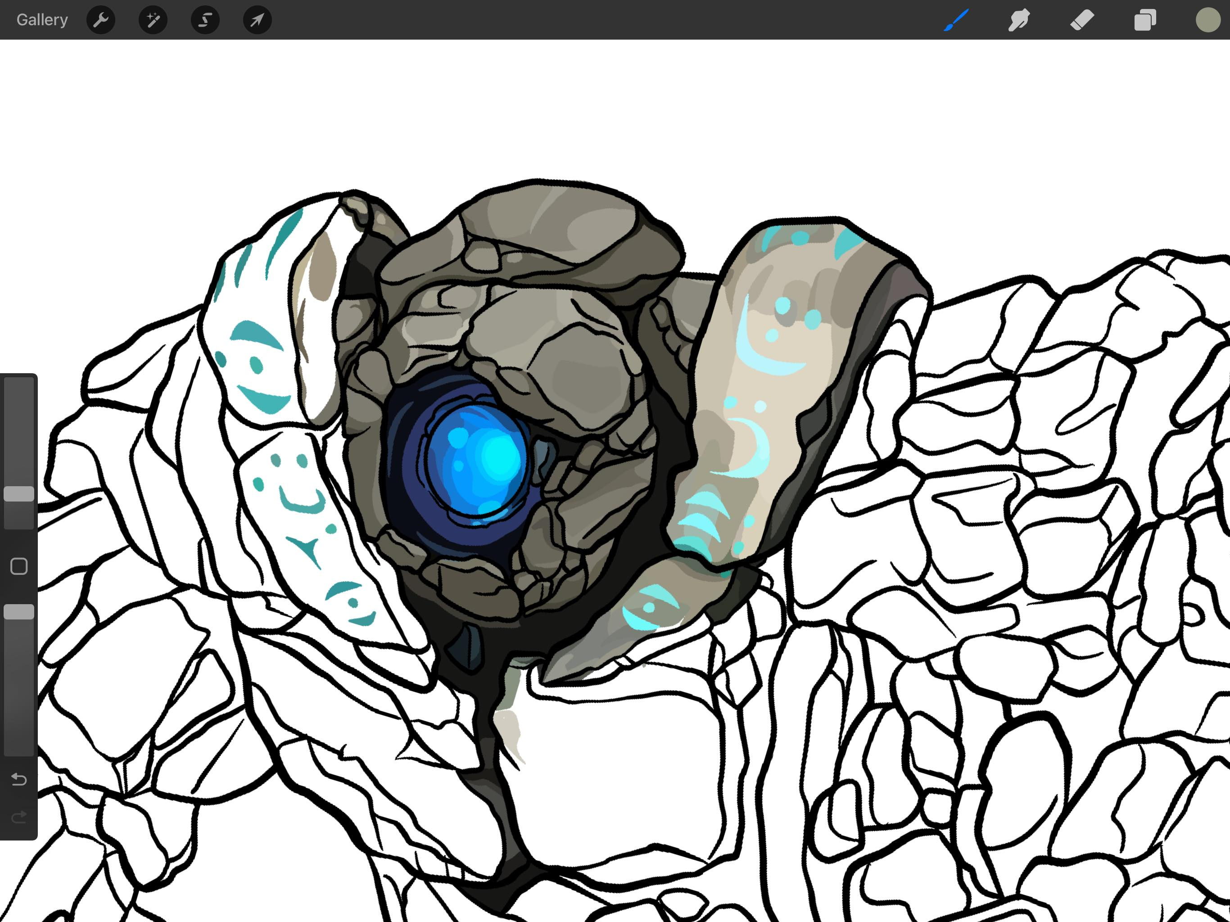
Task: Select the Eraser tool
Action: 1081,20
